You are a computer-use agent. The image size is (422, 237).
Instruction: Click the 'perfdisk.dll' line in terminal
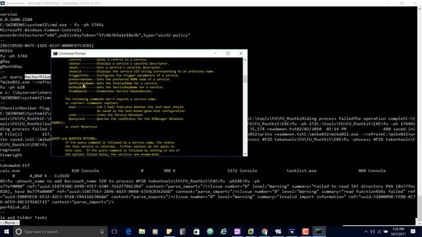click(x=15, y=207)
